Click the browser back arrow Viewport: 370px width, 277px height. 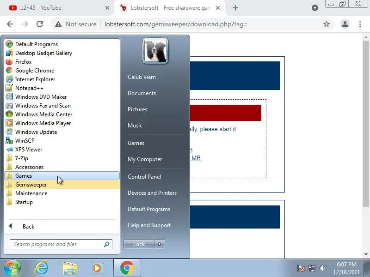(x=10, y=24)
